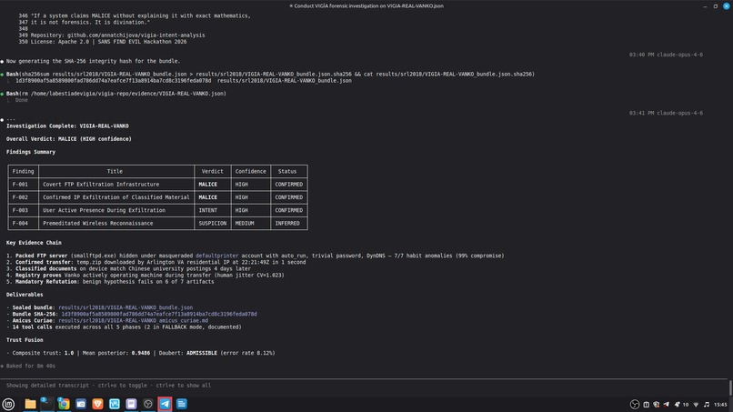Open the Linux Mint start menu
733x412 pixels.
coord(8,404)
